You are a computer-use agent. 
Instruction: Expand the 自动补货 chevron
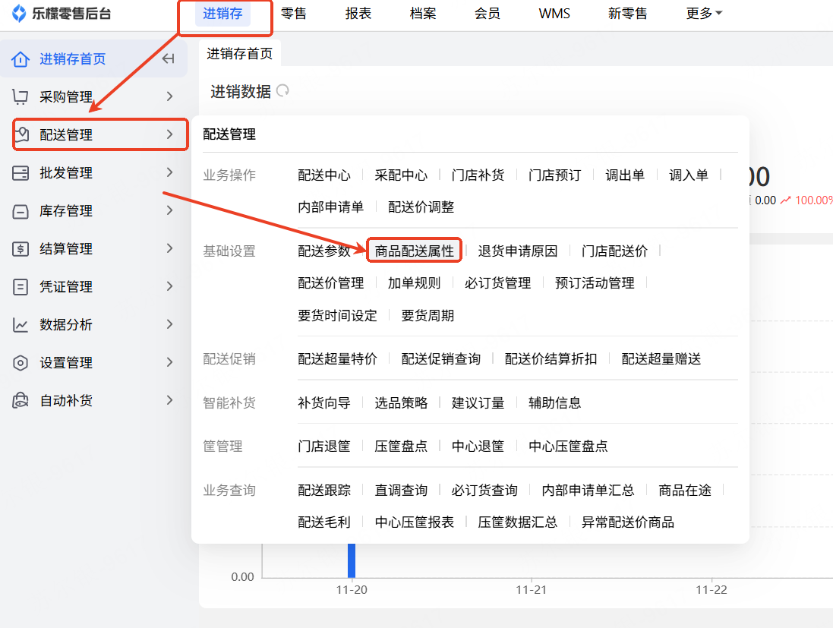pos(169,400)
